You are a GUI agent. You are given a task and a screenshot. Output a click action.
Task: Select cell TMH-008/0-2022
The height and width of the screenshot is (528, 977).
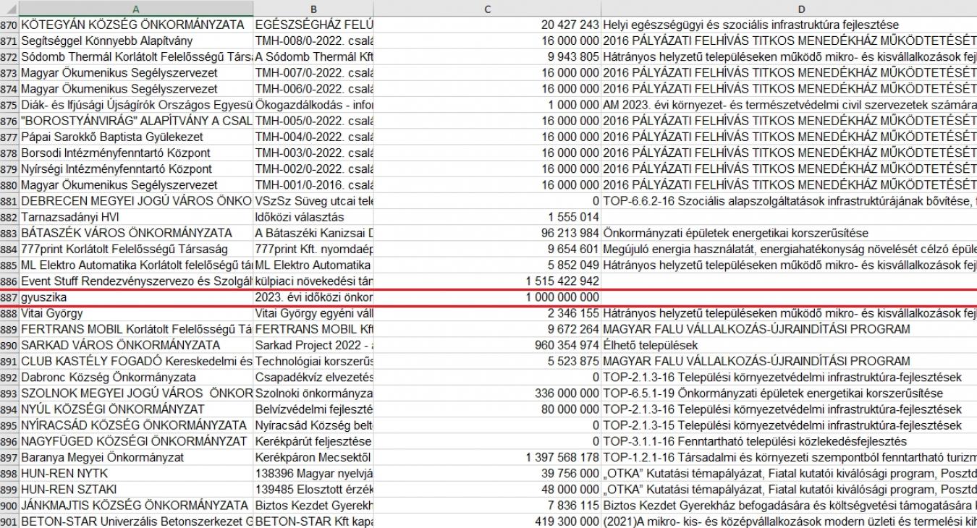pos(313,41)
